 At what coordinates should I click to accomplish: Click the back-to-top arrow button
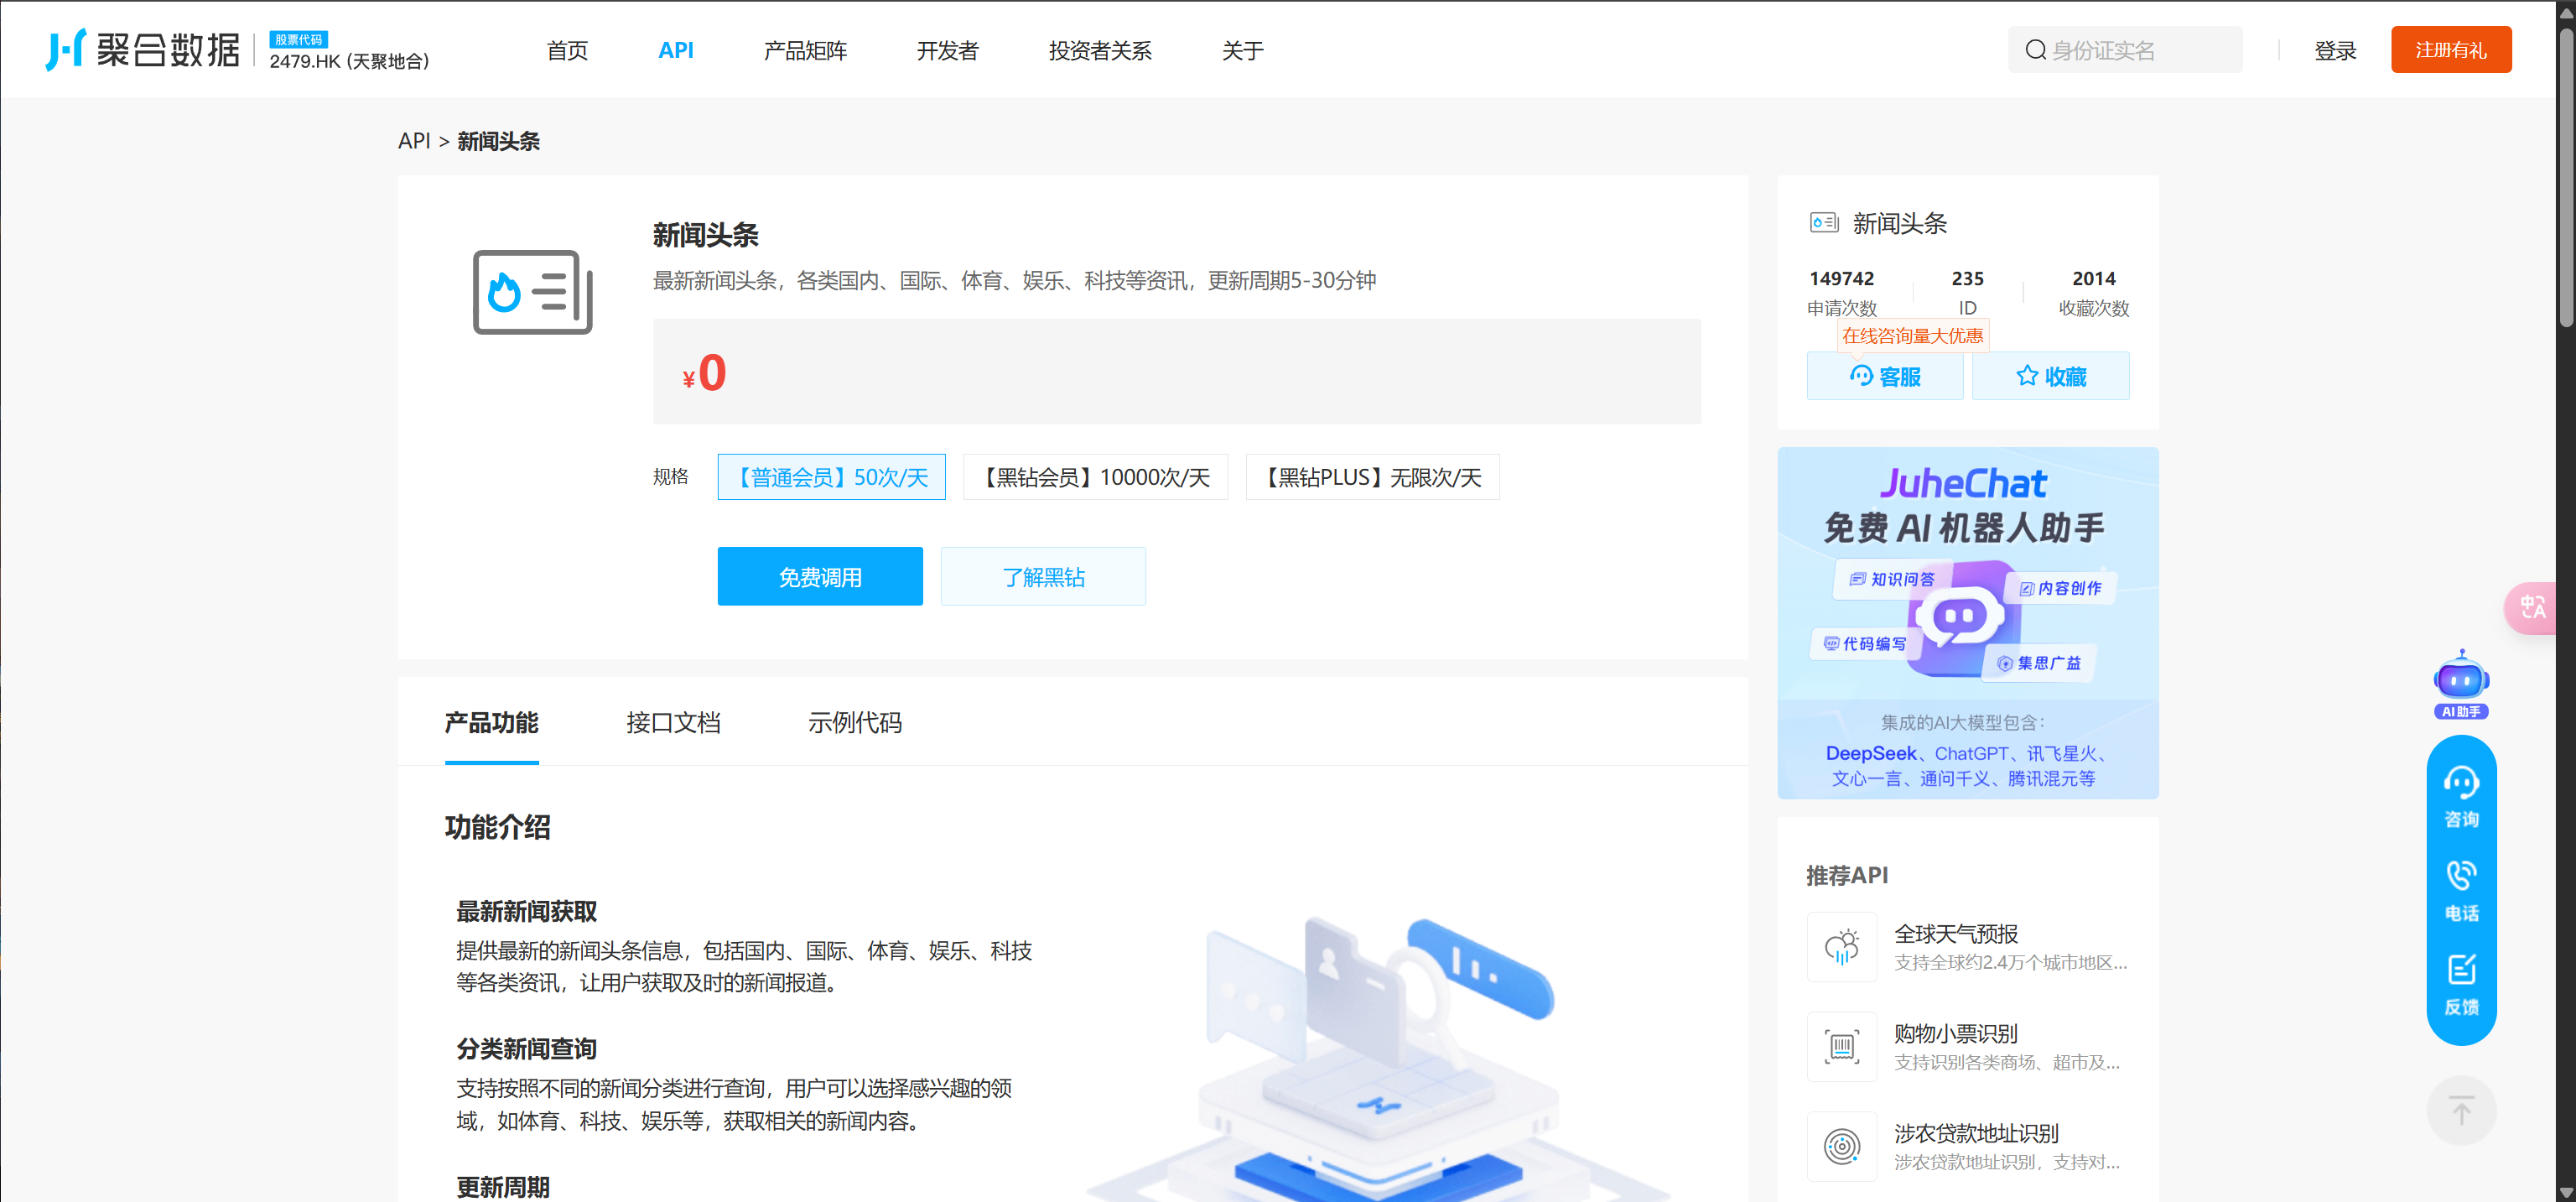(2461, 1110)
